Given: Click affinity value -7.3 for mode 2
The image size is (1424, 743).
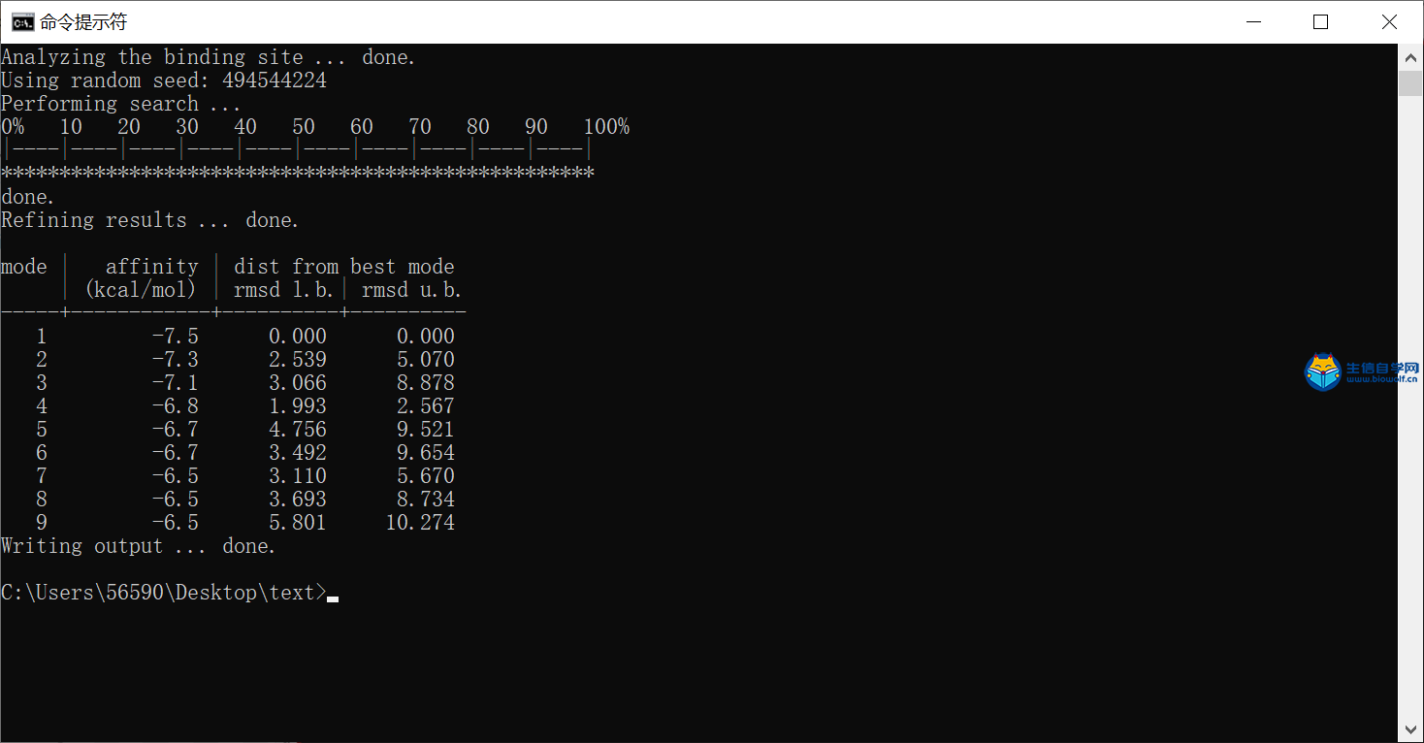Looking at the screenshot, I should 176,360.
